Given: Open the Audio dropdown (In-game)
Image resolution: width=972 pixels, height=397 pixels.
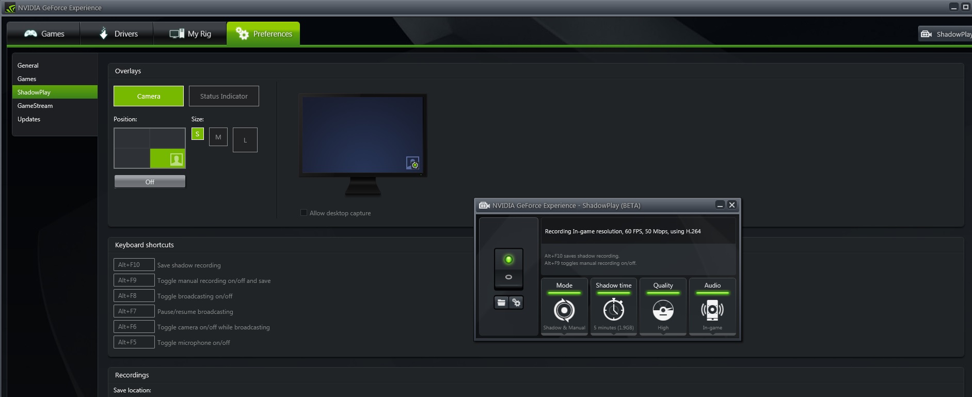Looking at the screenshot, I should coord(712,307).
